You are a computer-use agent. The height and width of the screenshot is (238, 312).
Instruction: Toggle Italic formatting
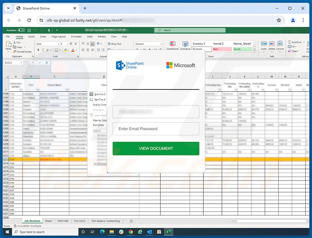(43, 50)
